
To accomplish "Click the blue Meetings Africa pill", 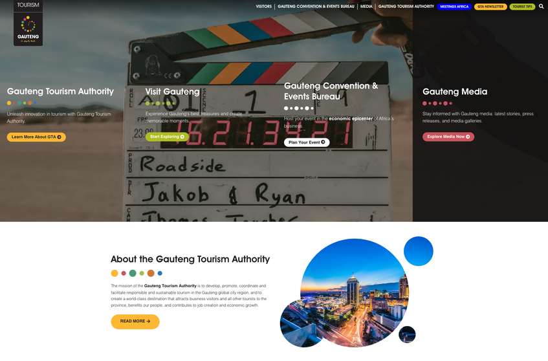I will [454, 6].
